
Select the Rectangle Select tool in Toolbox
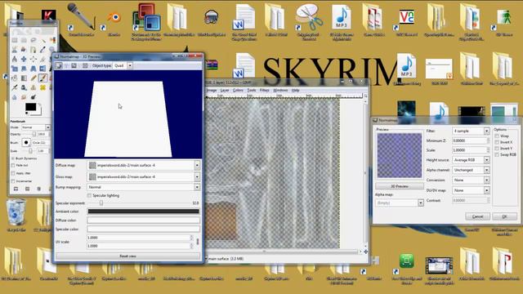15,40
